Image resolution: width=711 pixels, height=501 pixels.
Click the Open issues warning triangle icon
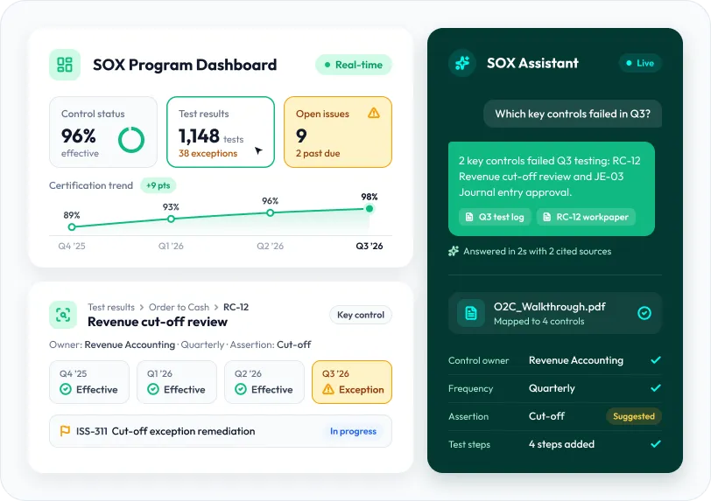click(x=374, y=113)
